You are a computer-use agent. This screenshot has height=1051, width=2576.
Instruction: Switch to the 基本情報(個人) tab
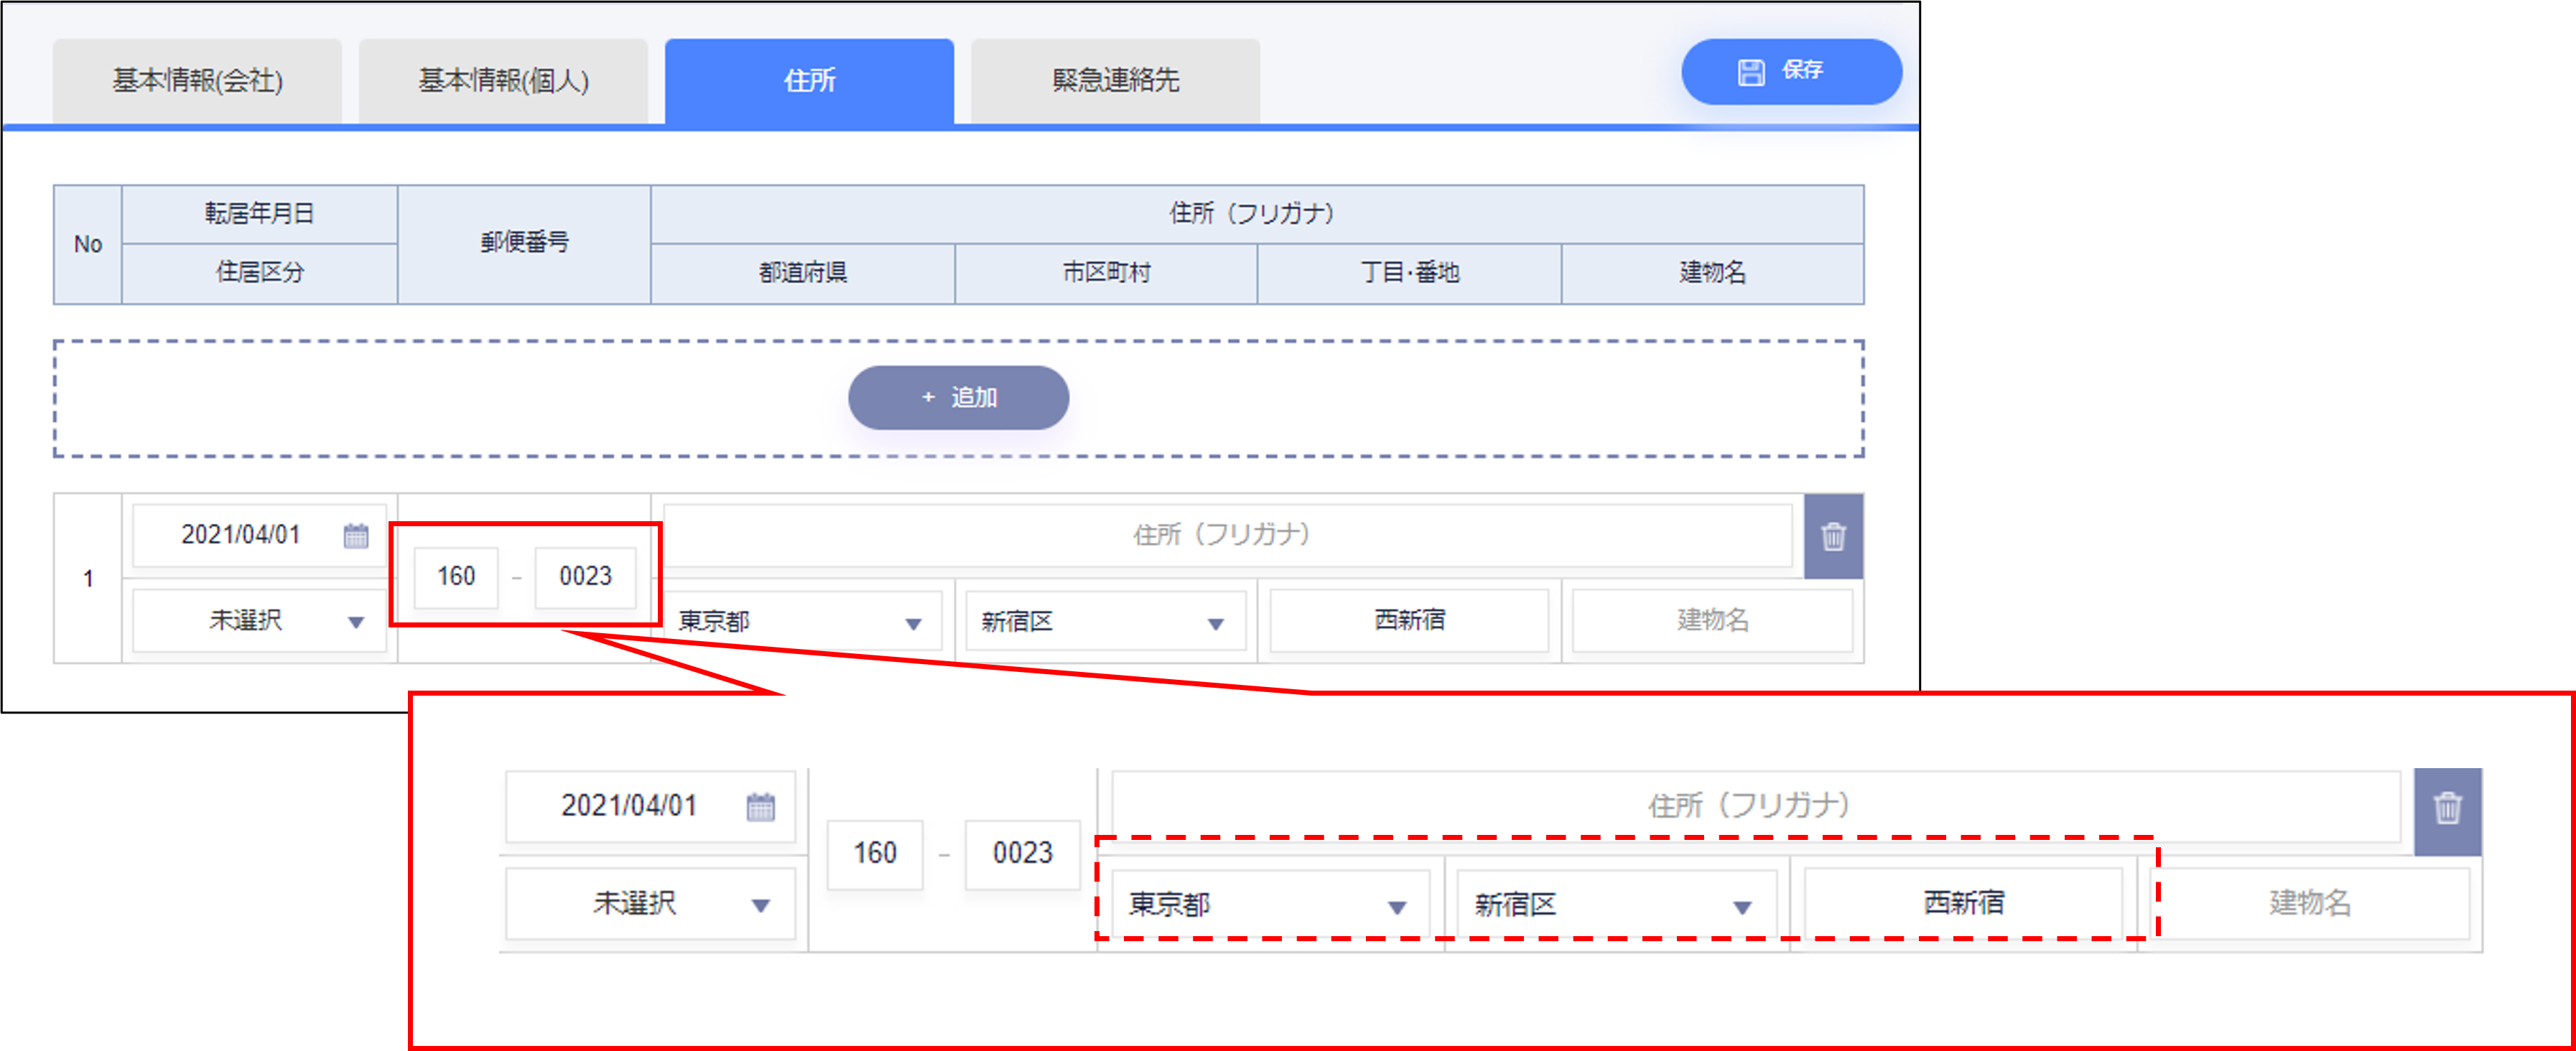pyautogui.click(x=503, y=81)
